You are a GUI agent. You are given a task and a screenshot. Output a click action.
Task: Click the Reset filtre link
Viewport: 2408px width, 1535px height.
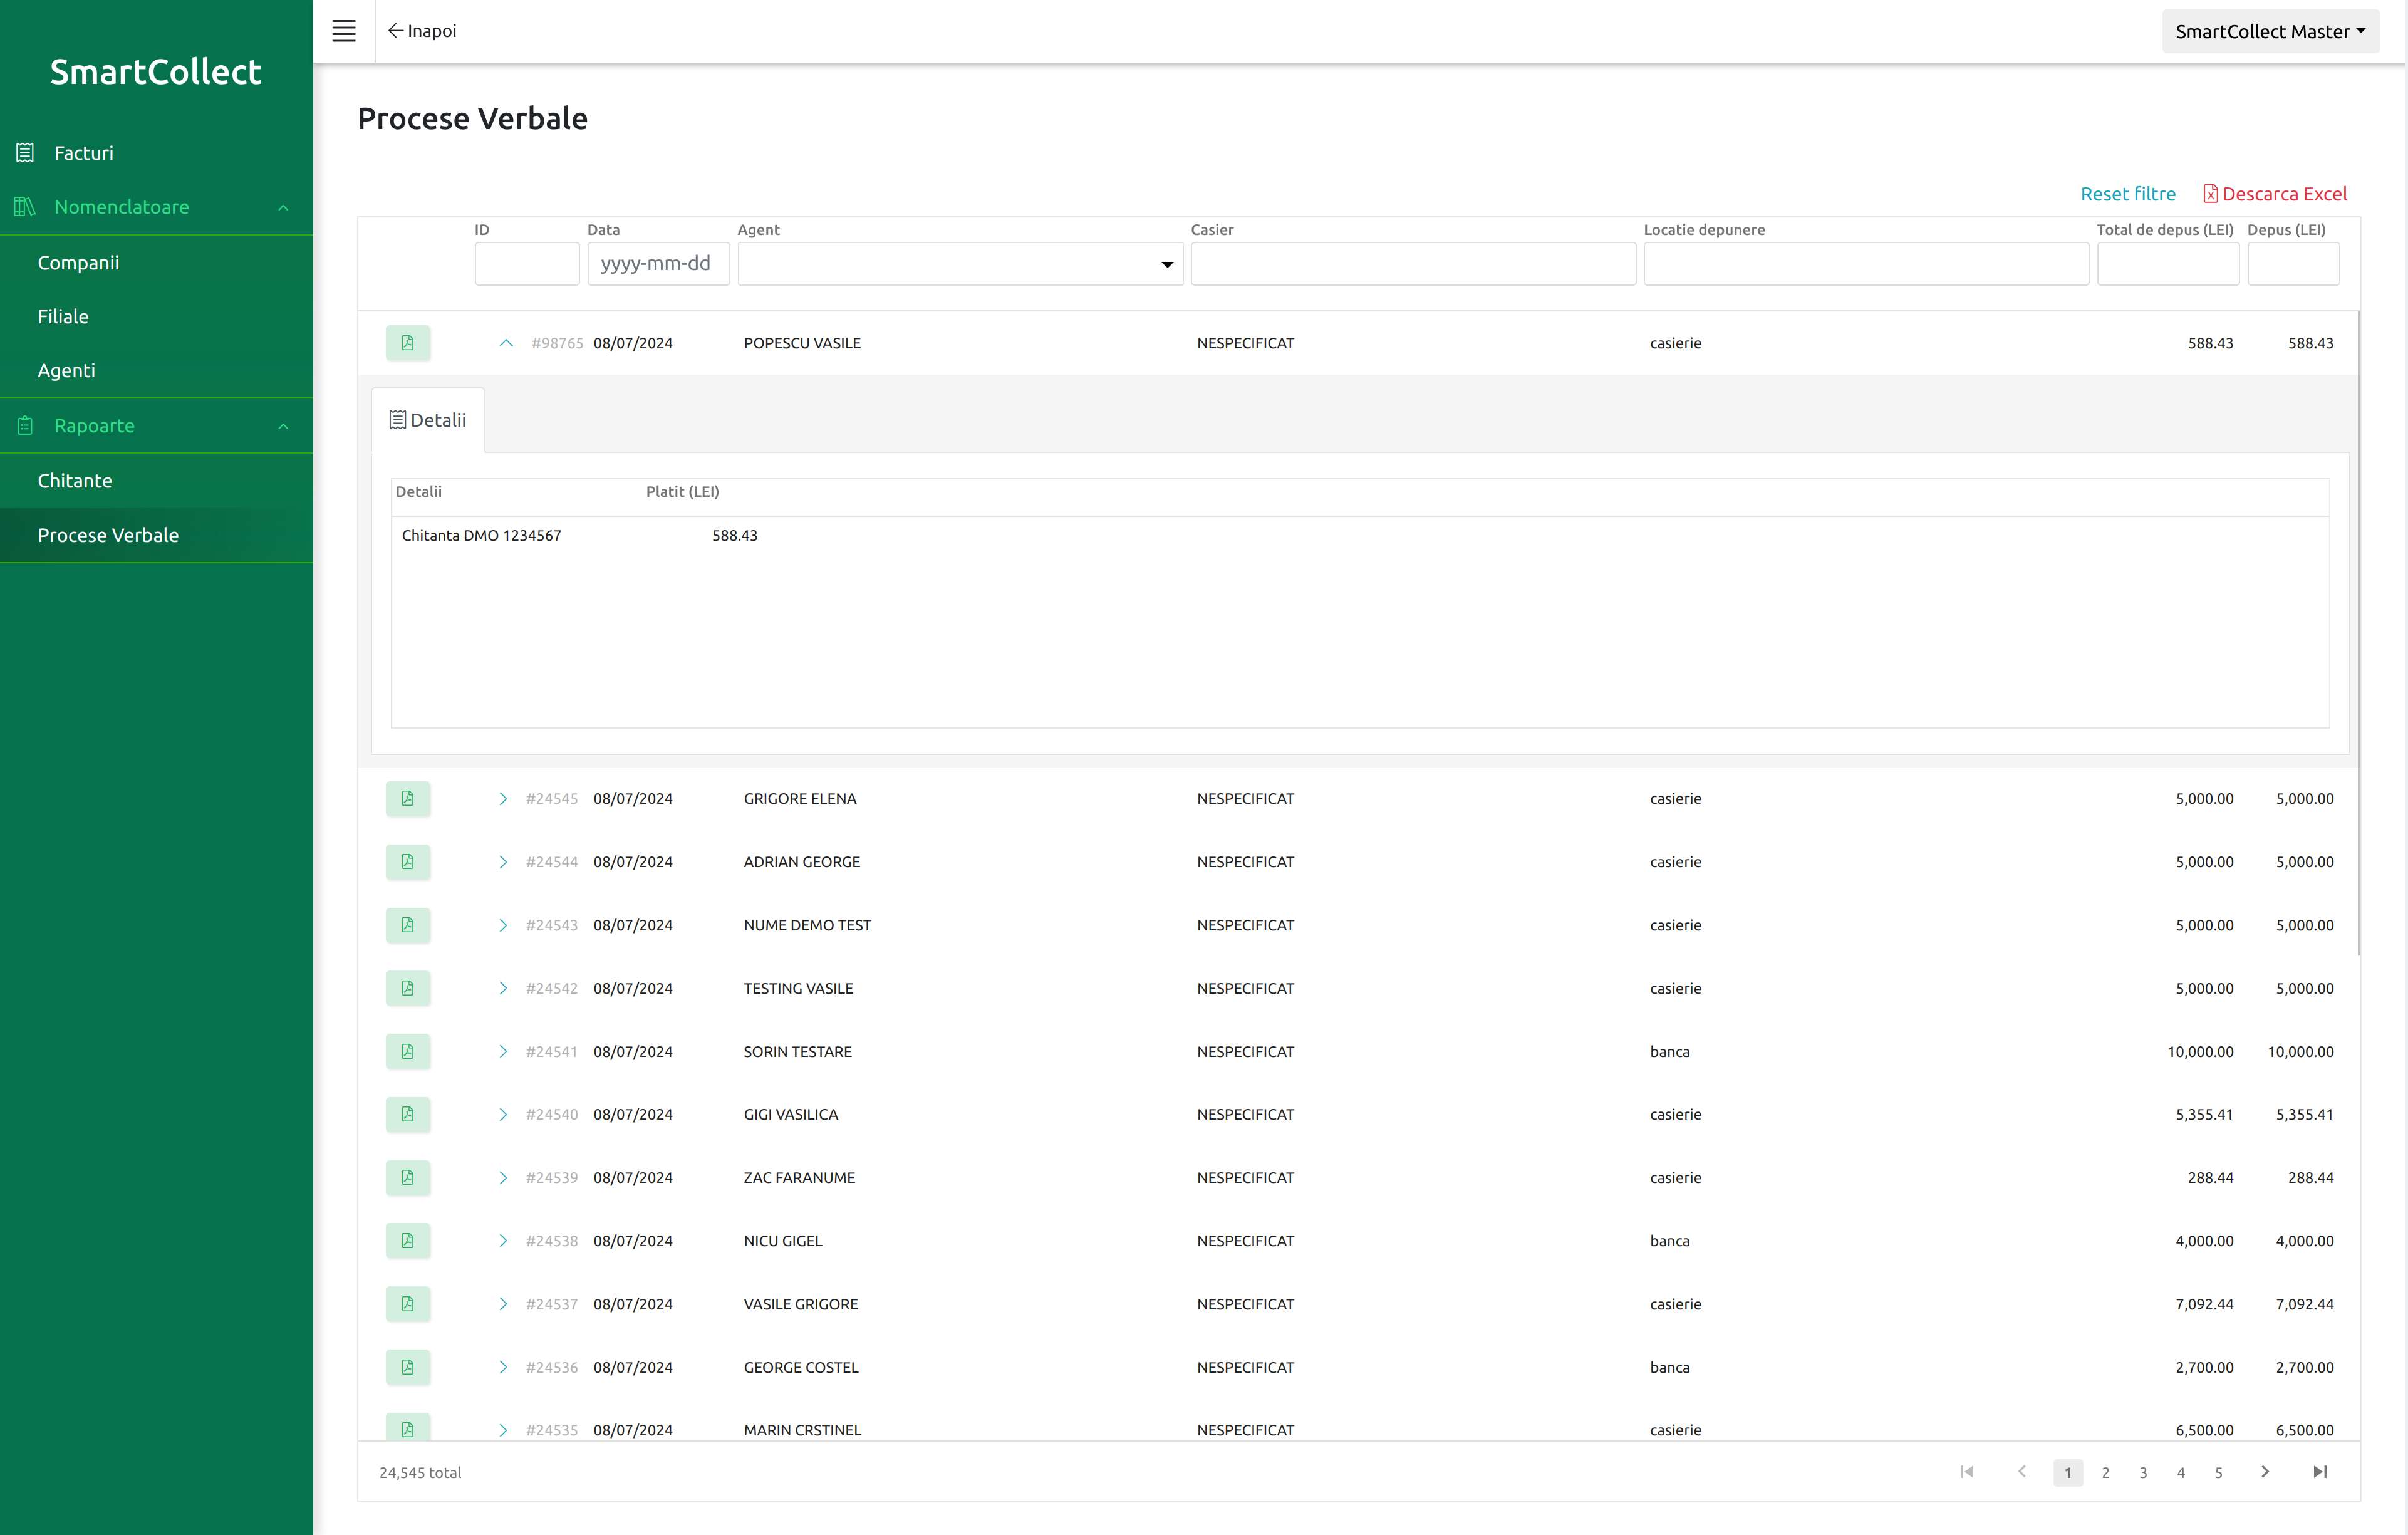2128,194
